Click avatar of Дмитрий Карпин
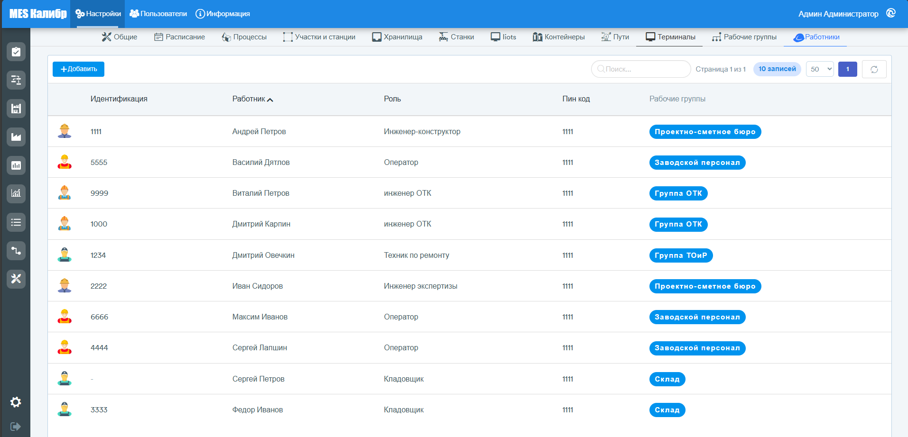908x437 pixels. (65, 224)
